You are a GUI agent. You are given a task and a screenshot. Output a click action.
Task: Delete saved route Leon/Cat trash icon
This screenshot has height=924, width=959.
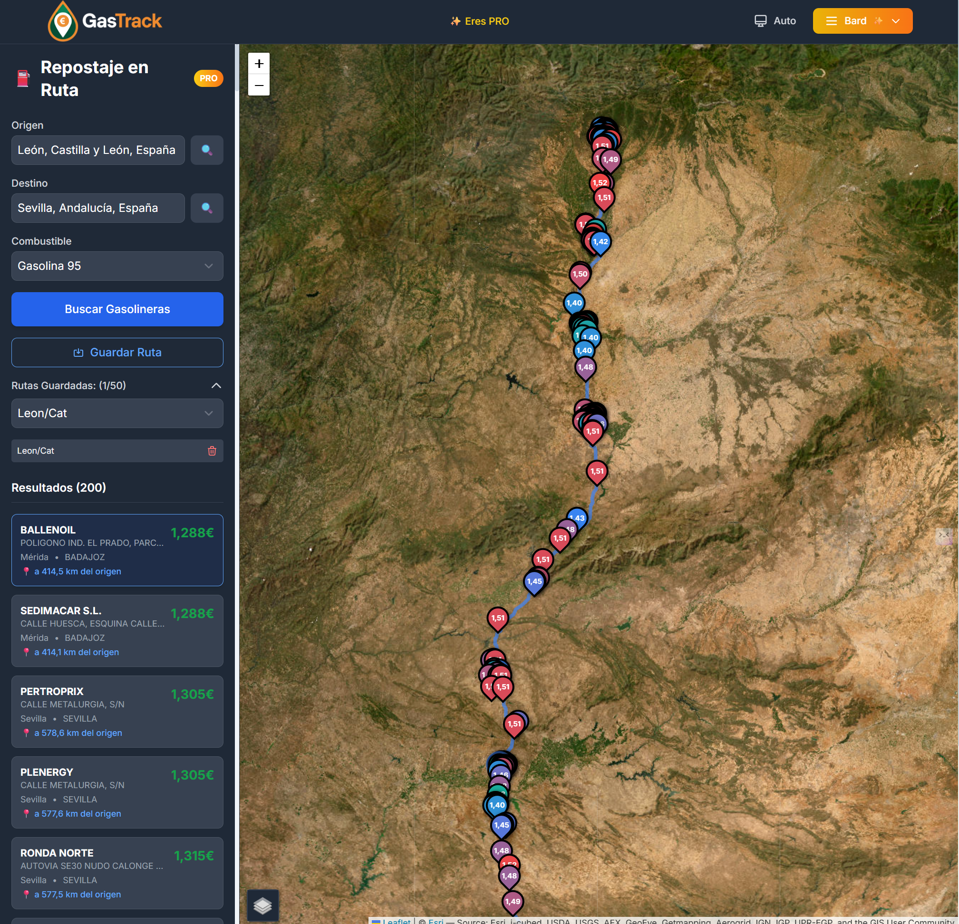pyautogui.click(x=212, y=451)
